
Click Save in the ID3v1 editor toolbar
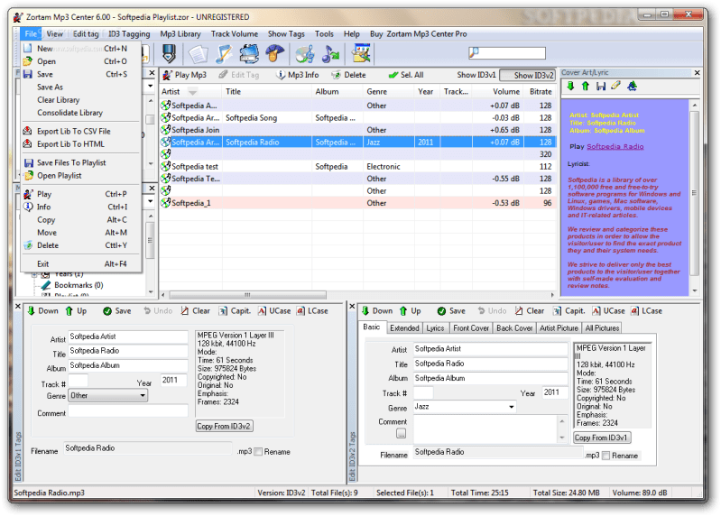click(x=117, y=311)
